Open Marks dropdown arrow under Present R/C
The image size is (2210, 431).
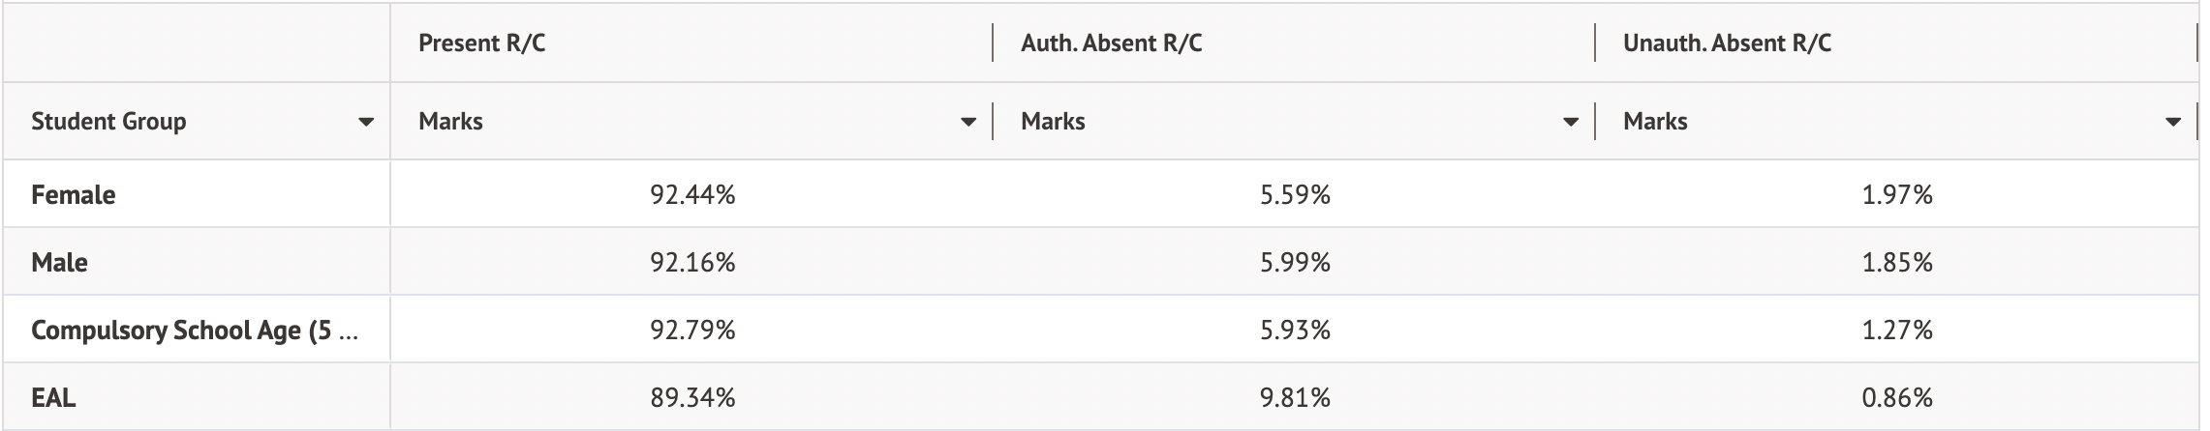967,123
